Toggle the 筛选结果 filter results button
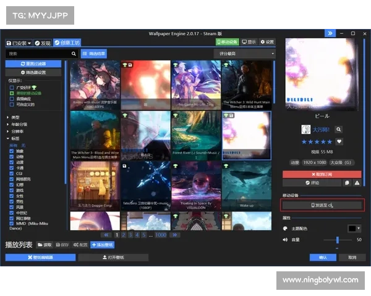Image resolution: width=371 pixels, height=296 pixels. click(94, 54)
